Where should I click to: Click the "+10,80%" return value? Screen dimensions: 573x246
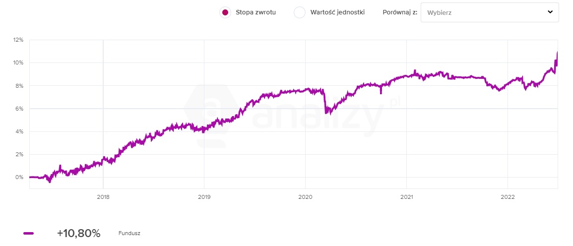pos(78,233)
